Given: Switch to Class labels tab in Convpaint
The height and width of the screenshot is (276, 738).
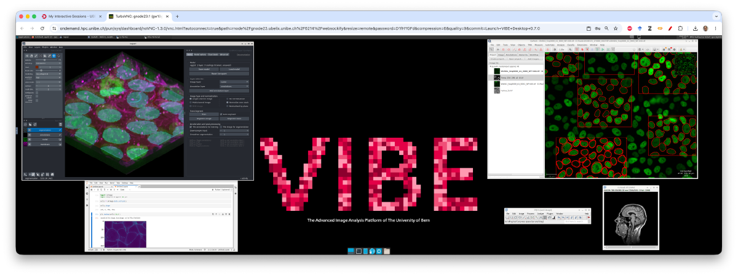Looking at the screenshot, I should 213,54.
